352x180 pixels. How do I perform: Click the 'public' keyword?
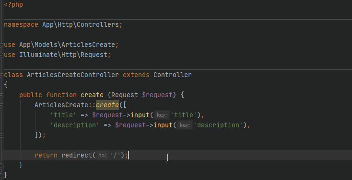(31, 95)
